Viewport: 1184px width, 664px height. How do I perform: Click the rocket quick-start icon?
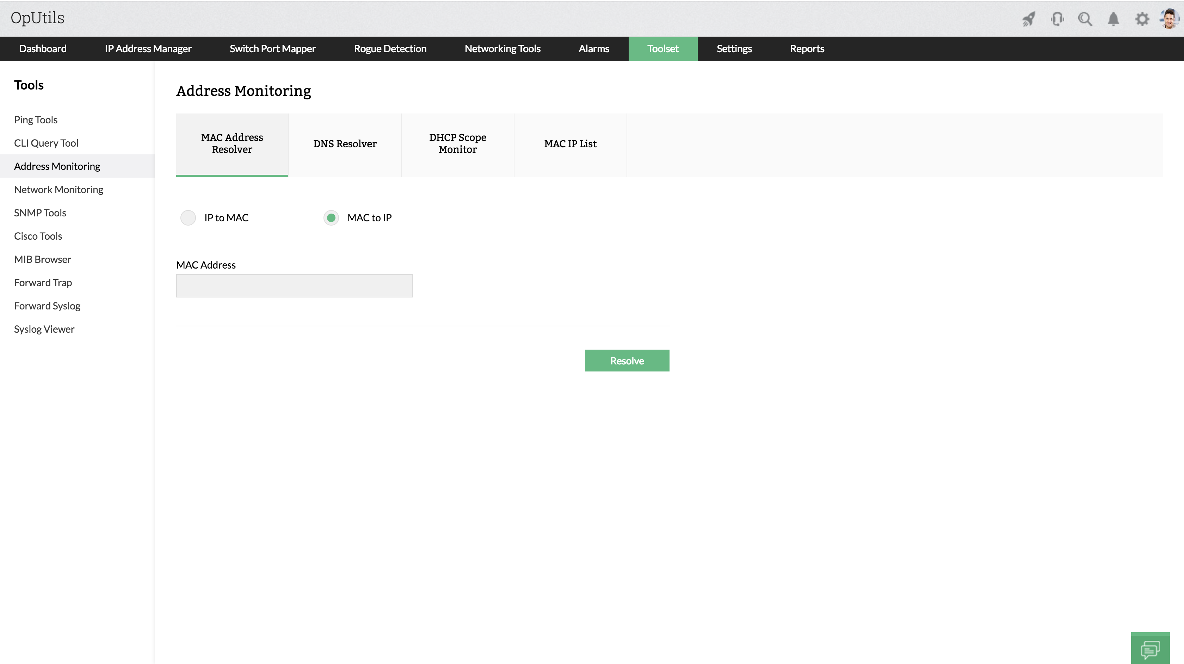pyautogui.click(x=1028, y=19)
